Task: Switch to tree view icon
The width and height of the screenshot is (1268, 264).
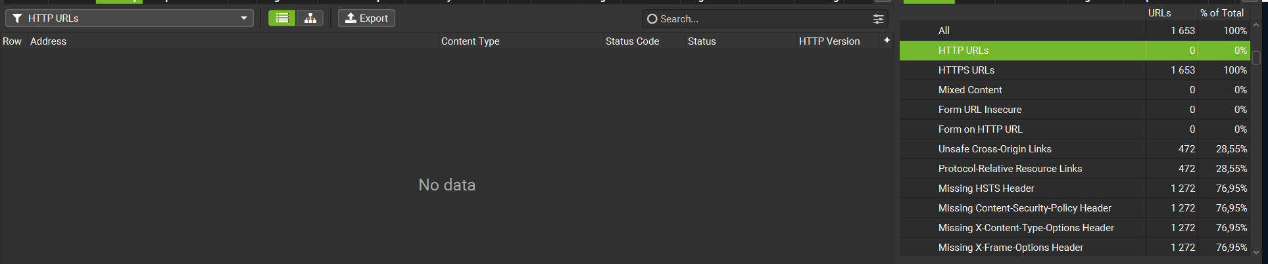Action: [310, 18]
